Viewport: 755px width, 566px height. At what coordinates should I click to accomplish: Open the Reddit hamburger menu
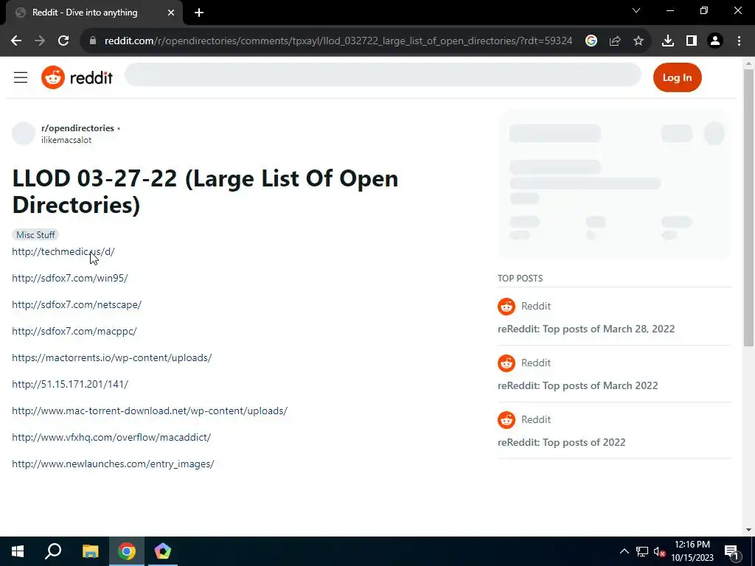click(x=21, y=77)
